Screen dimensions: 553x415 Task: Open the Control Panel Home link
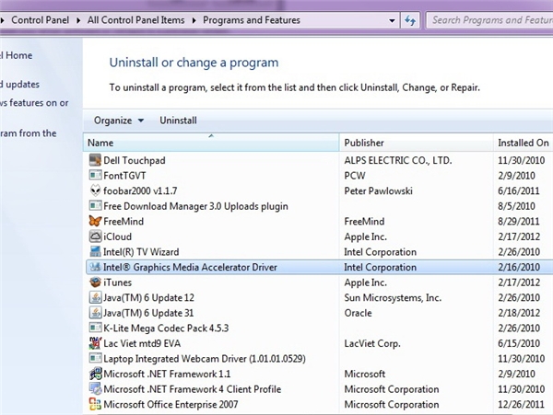16,55
